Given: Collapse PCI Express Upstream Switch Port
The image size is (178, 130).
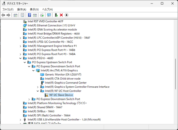Looking at the screenshot, I should 25,63.
